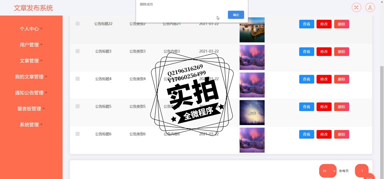The image size is (384, 179).
Task: Check the checkbox for 公告标题3 row
Action: (78, 51)
